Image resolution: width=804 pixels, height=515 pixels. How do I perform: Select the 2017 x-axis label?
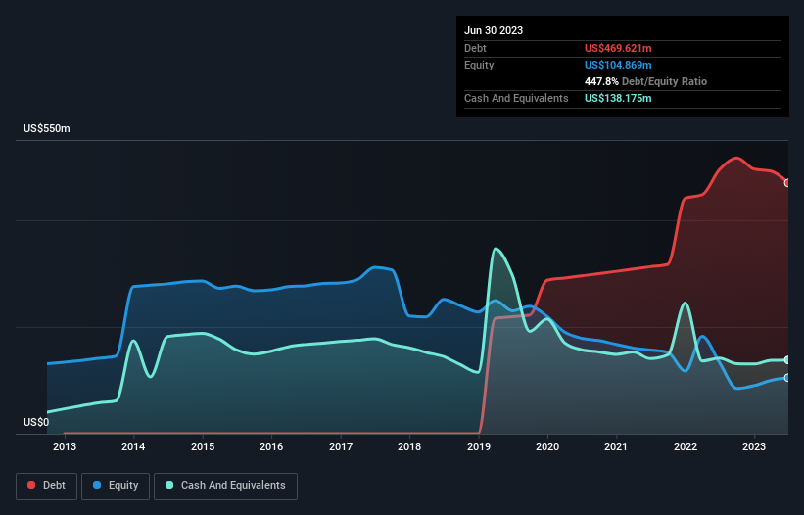(341, 446)
